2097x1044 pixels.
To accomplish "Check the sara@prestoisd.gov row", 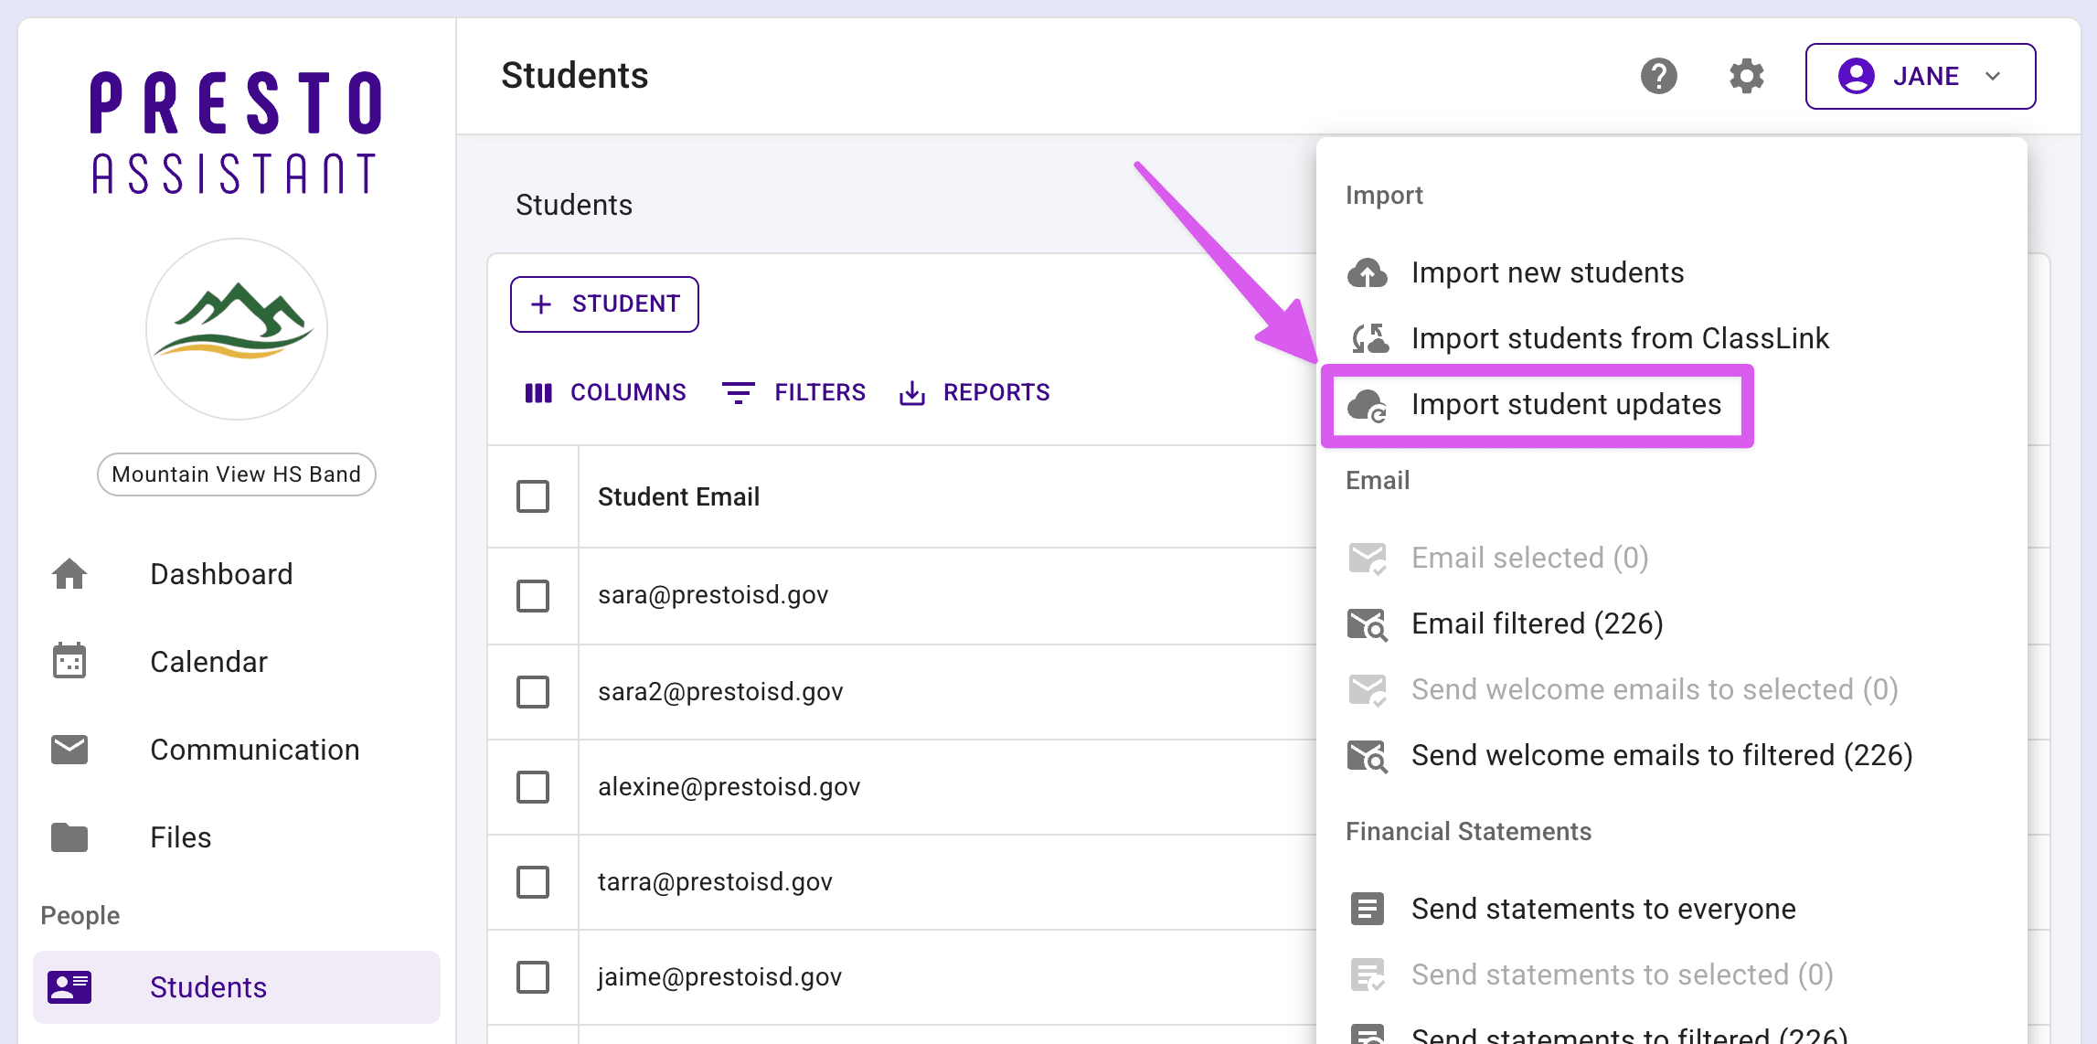I will point(533,596).
